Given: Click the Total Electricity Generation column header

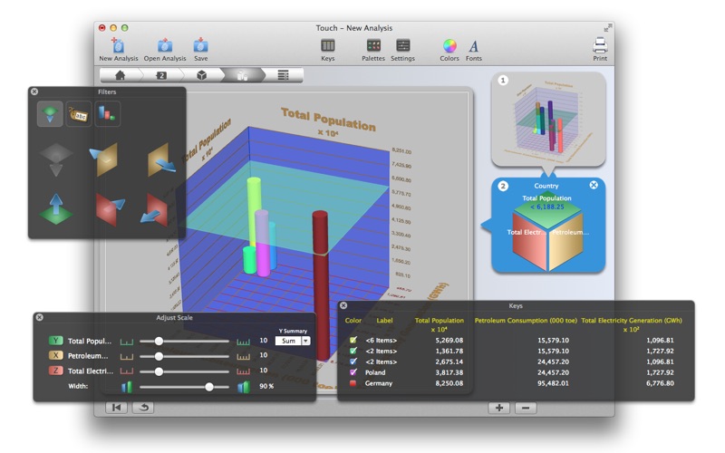Looking at the screenshot, I should (x=631, y=324).
